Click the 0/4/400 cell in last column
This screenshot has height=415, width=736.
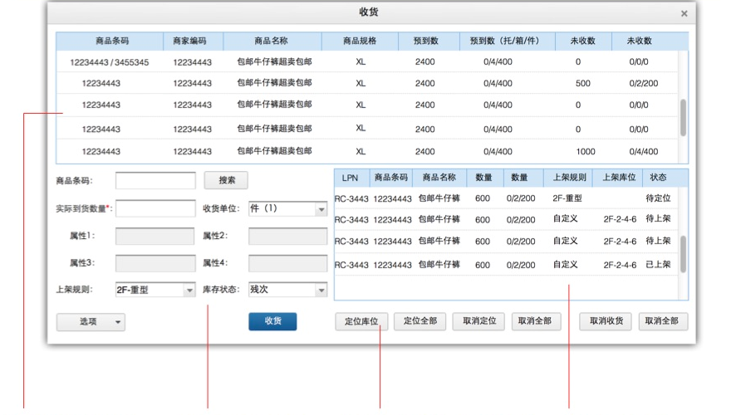(x=644, y=151)
